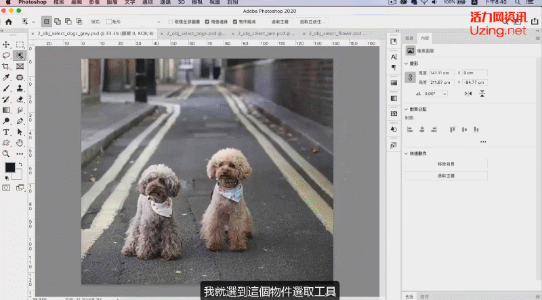Select the History Brush tool

pyautogui.click(x=6, y=99)
